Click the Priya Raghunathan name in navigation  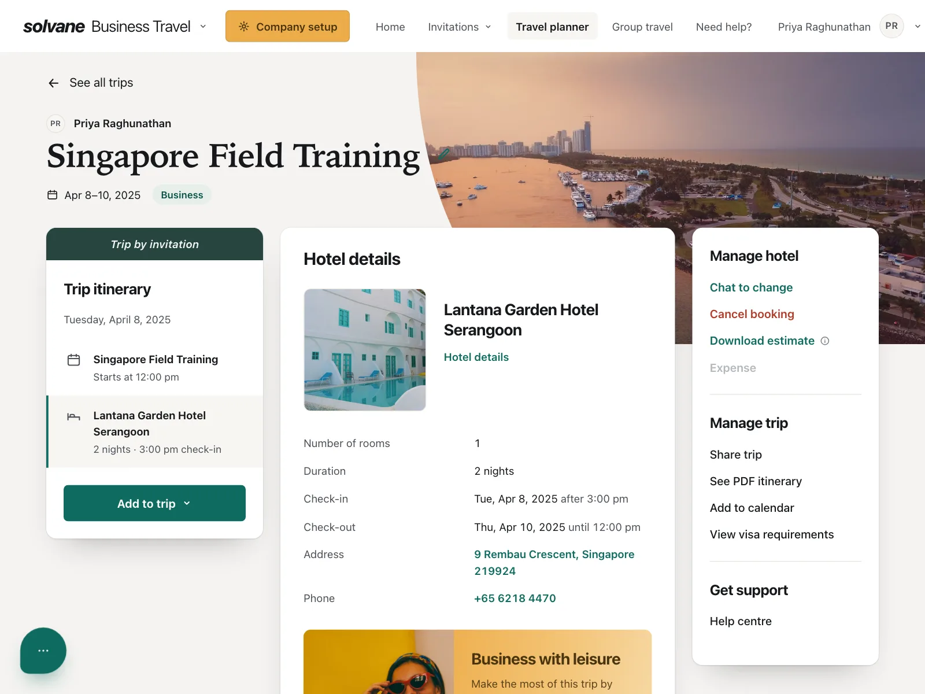pyautogui.click(x=824, y=27)
